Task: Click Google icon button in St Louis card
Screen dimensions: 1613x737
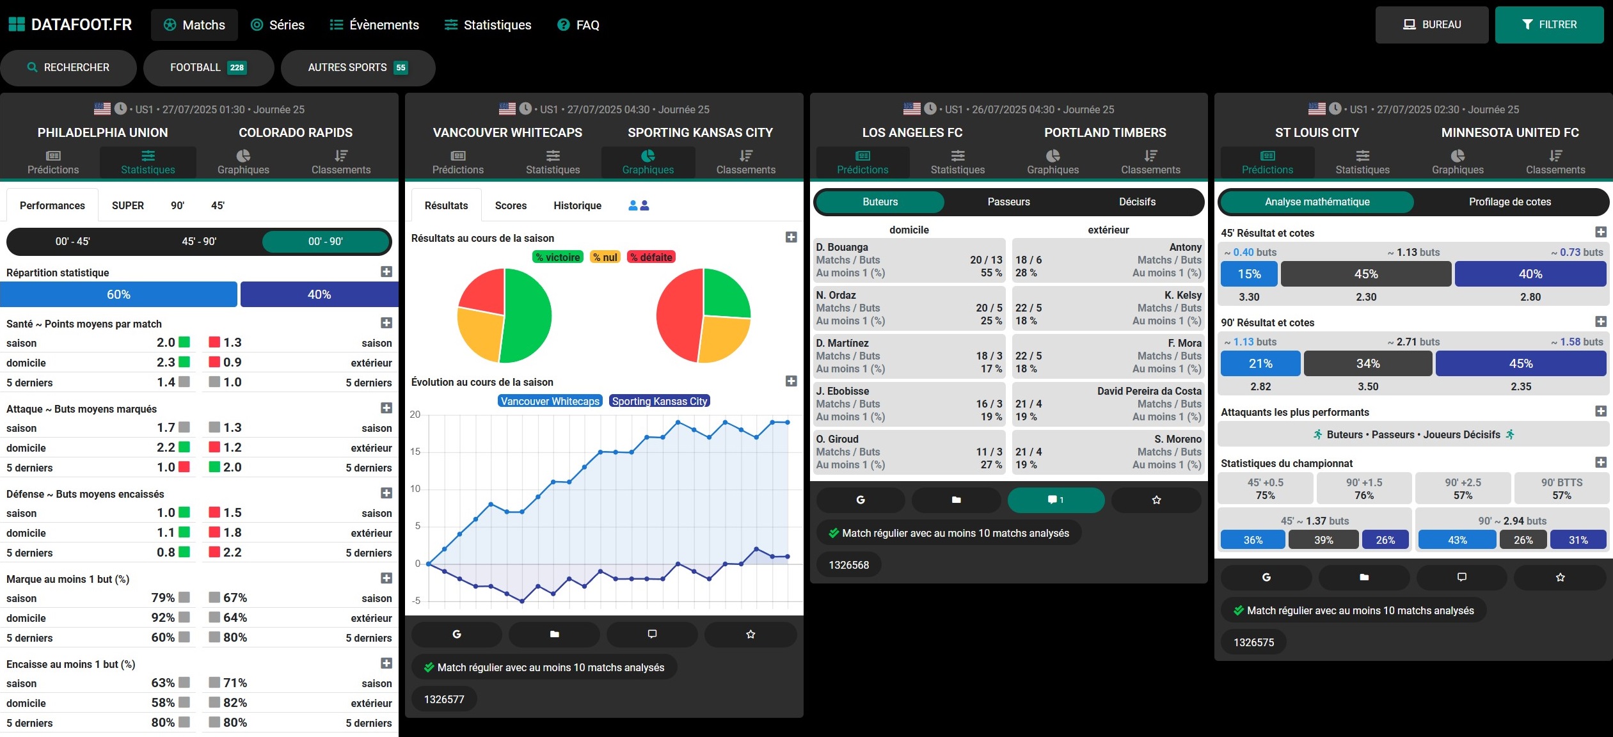Action: click(x=1266, y=577)
